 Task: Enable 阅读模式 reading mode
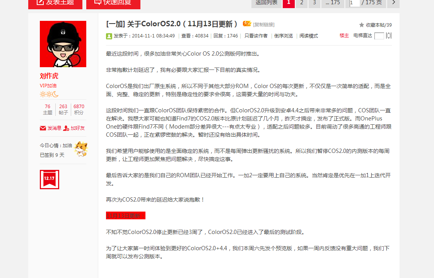(x=309, y=36)
